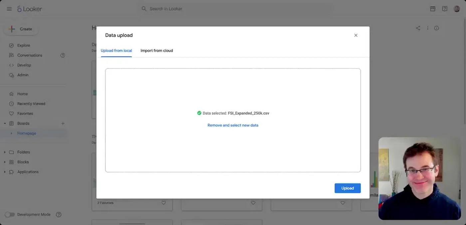Image resolution: width=466 pixels, height=225 pixels.
Task: Click the share icon on homepage
Action: tap(418, 28)
